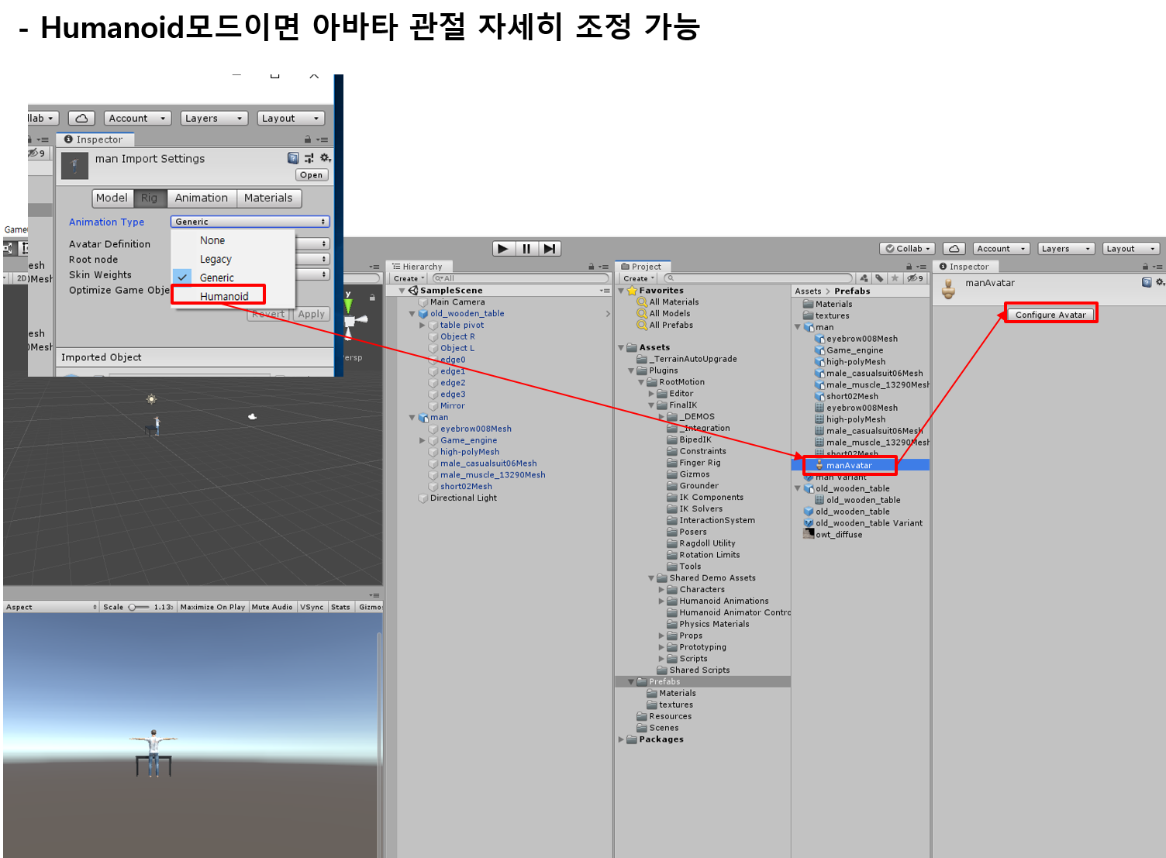The width and height of the screenshot is (1166, 858).
Task: Click the star save-search icon in Project
Action: pyautogui.click(x=895, y=278)
